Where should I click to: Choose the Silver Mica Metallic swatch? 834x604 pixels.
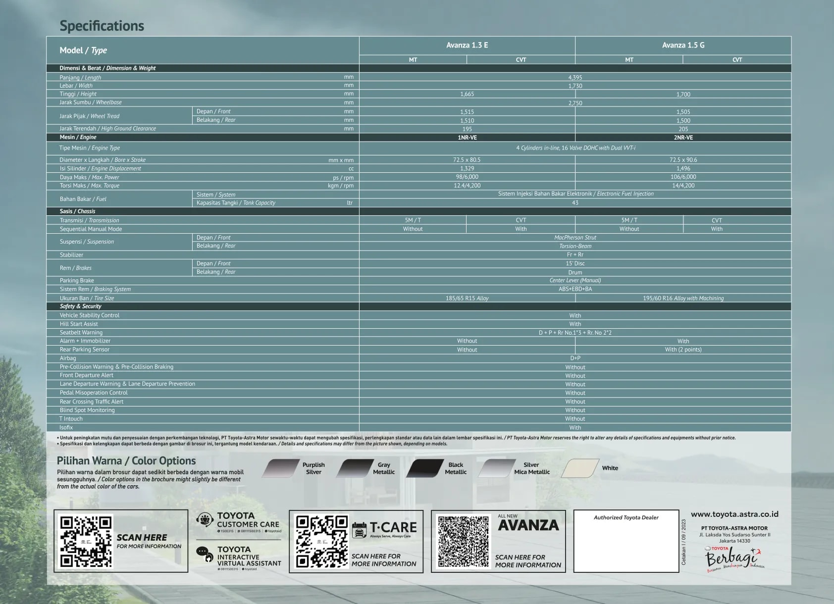tap(497, 468)
